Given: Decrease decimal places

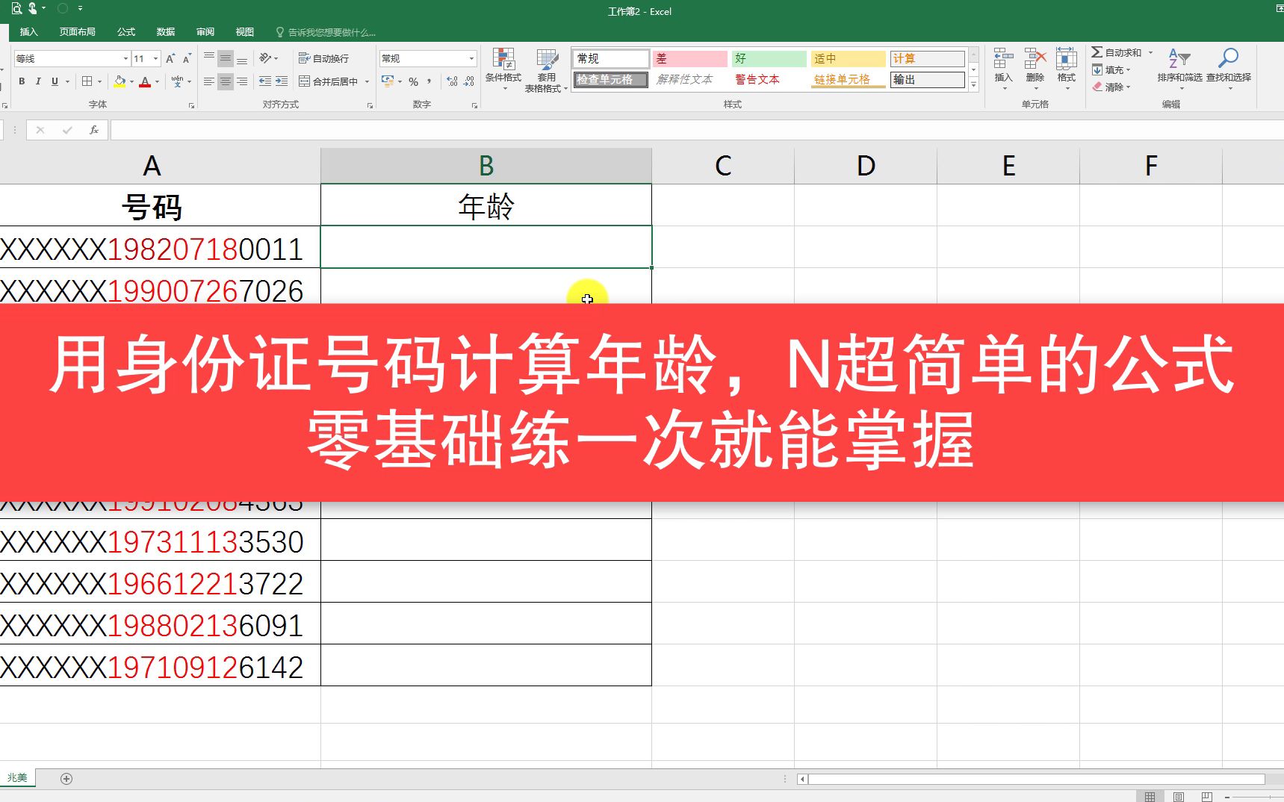Looking at the screenshot, I should [x=468, y=81].
